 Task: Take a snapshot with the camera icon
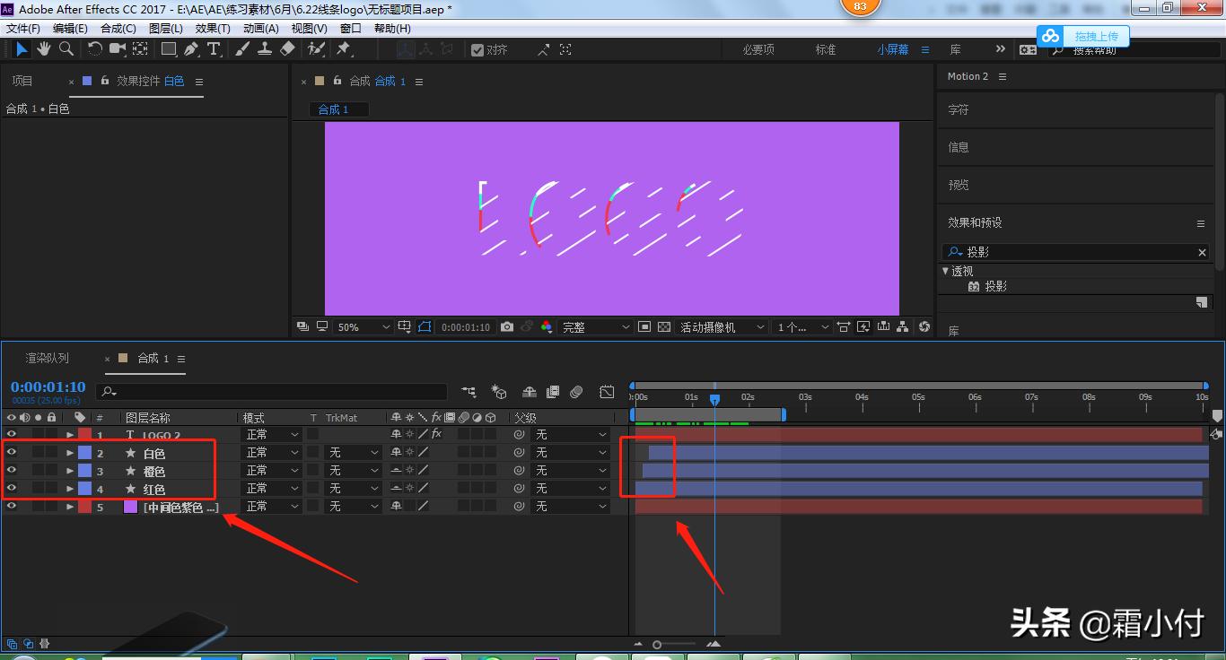point(507,327)
